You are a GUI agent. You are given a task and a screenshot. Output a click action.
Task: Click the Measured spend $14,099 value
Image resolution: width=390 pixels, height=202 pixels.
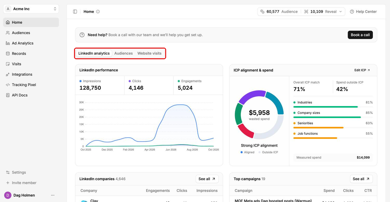(x=363, y=158)
